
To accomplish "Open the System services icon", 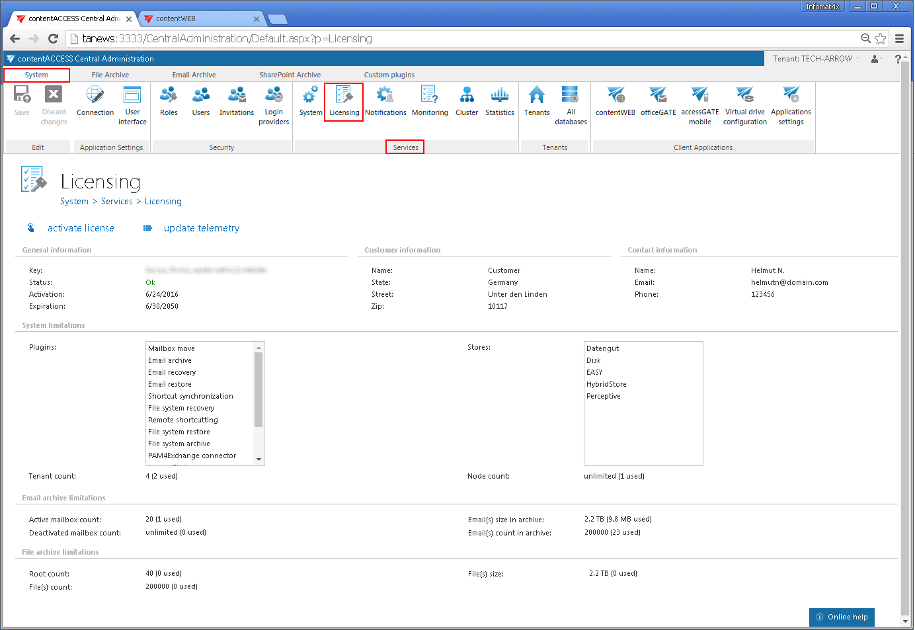I will pos(311,100).
